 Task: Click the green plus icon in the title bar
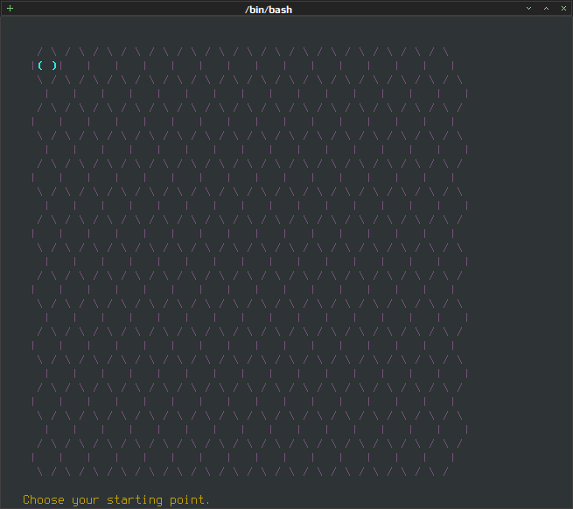pyautogui.click(x=10, y=9)
